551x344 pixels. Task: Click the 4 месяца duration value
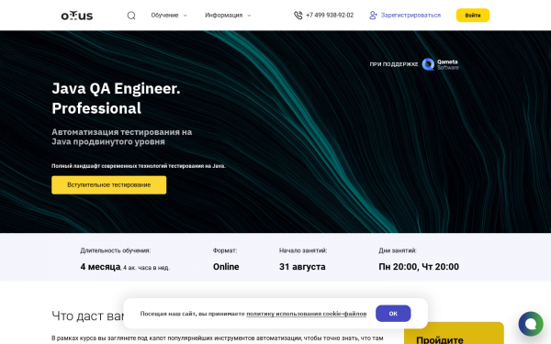pos(100,267)
